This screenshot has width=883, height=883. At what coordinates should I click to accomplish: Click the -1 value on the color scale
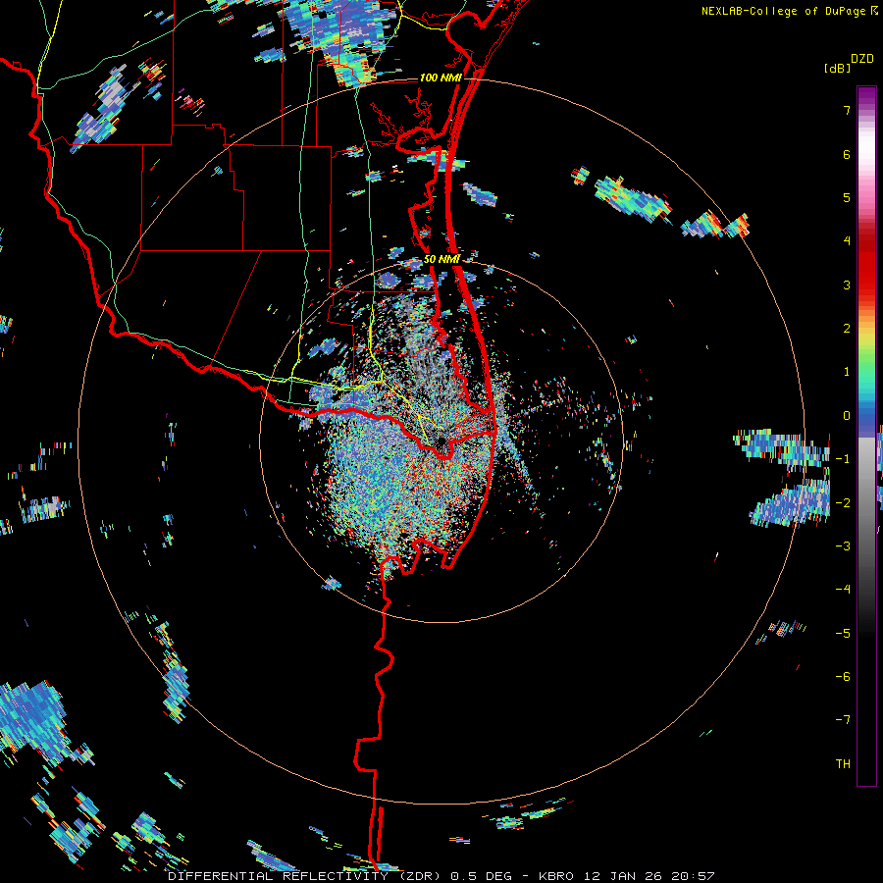(x=843, y=459)
